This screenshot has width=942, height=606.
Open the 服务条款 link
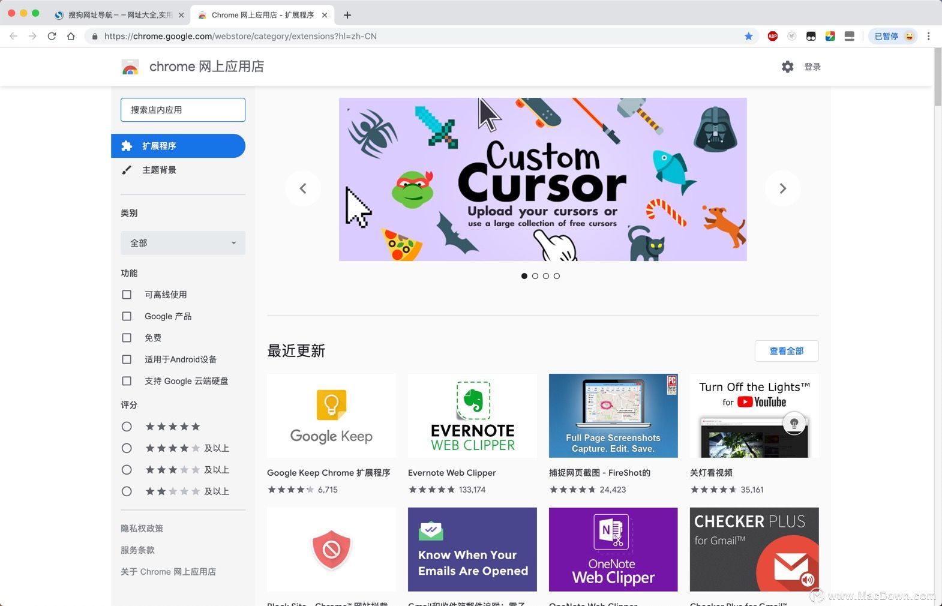tap(138, 550)
